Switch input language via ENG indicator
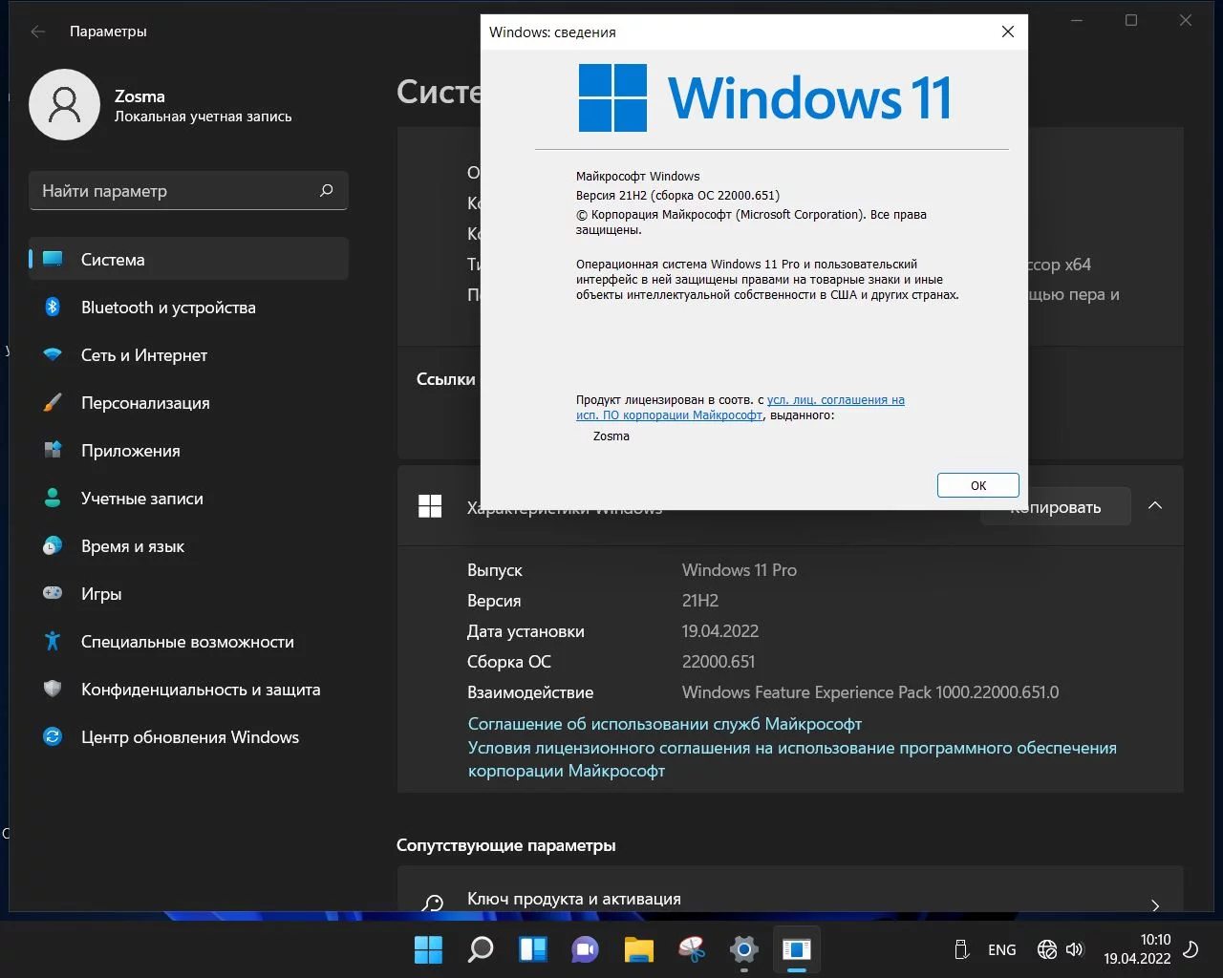This screenshot has height=978, width=1223. point(1002,949)
